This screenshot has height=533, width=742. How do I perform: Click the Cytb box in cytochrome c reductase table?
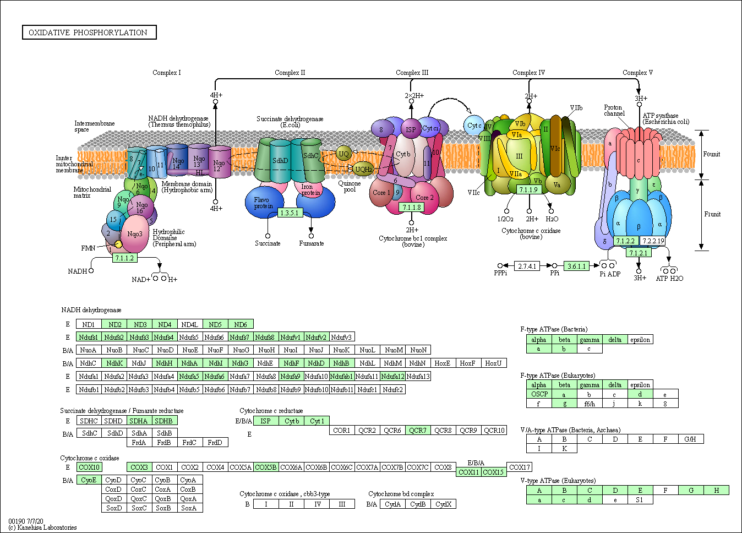[x=292, y=421]
